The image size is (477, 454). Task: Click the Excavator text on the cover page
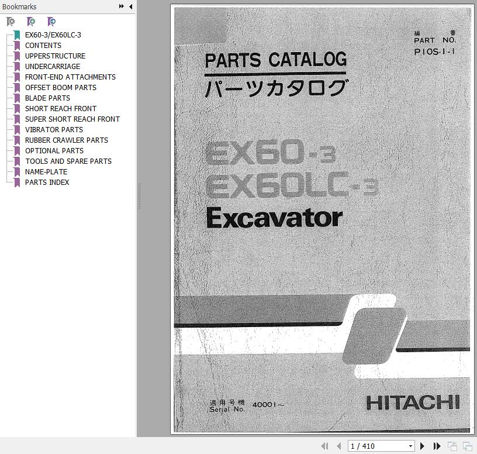(x=274, y=218)
